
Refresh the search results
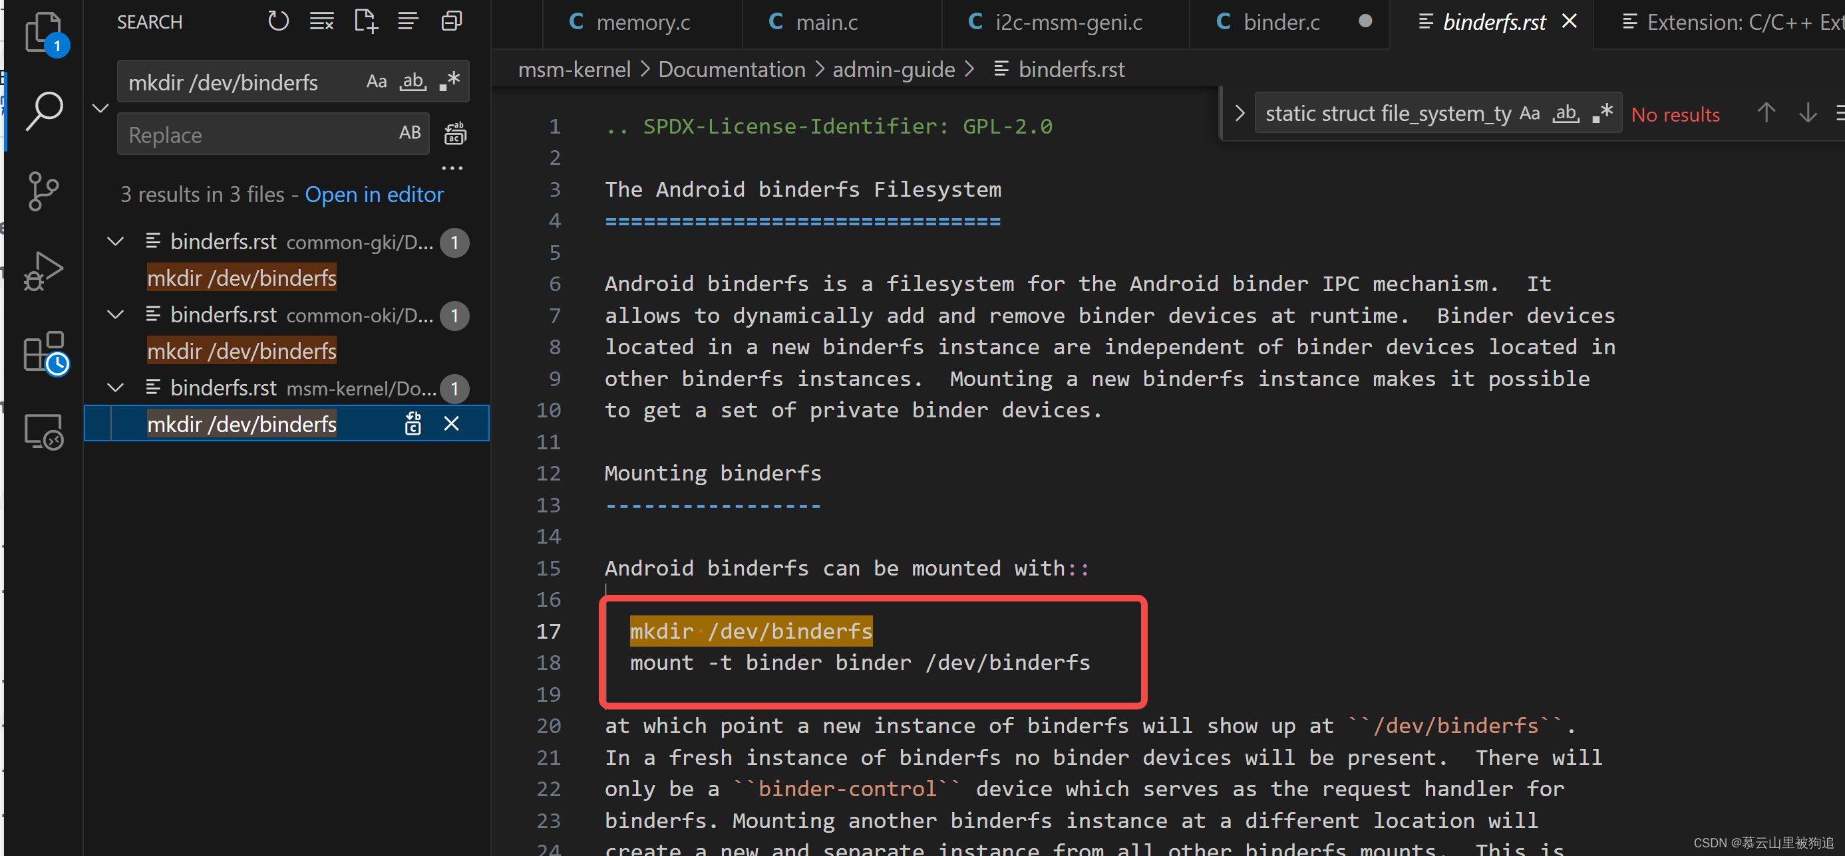pos(278,21)
